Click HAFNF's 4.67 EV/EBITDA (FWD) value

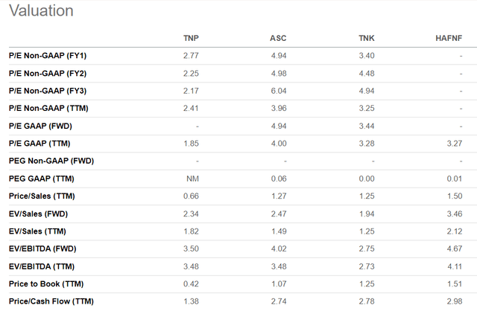(x=455, y=249)
